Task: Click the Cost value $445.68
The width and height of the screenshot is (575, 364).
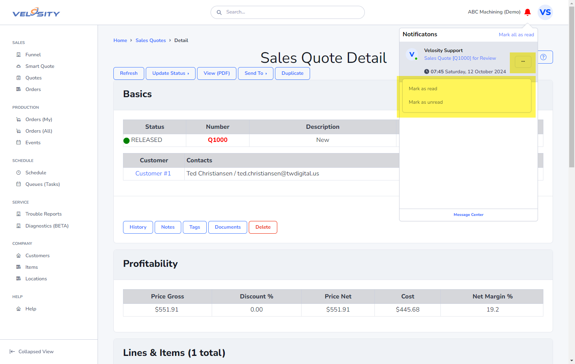Action: click(x=408, y=310)
